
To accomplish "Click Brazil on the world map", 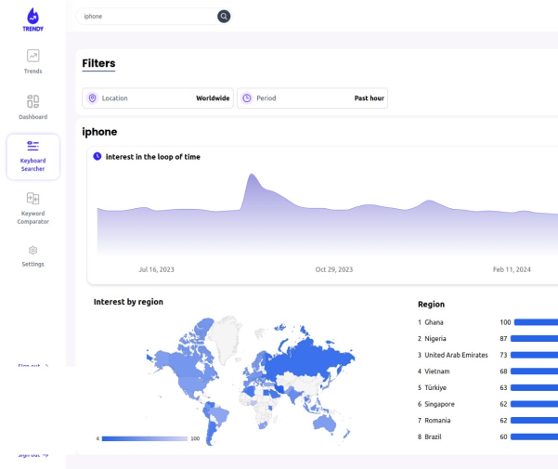I will click(218, 415).
